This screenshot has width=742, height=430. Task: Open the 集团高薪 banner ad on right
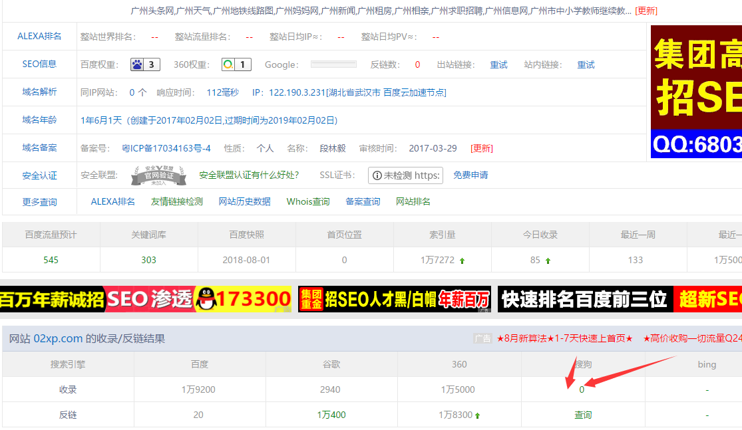coord(695,92)
